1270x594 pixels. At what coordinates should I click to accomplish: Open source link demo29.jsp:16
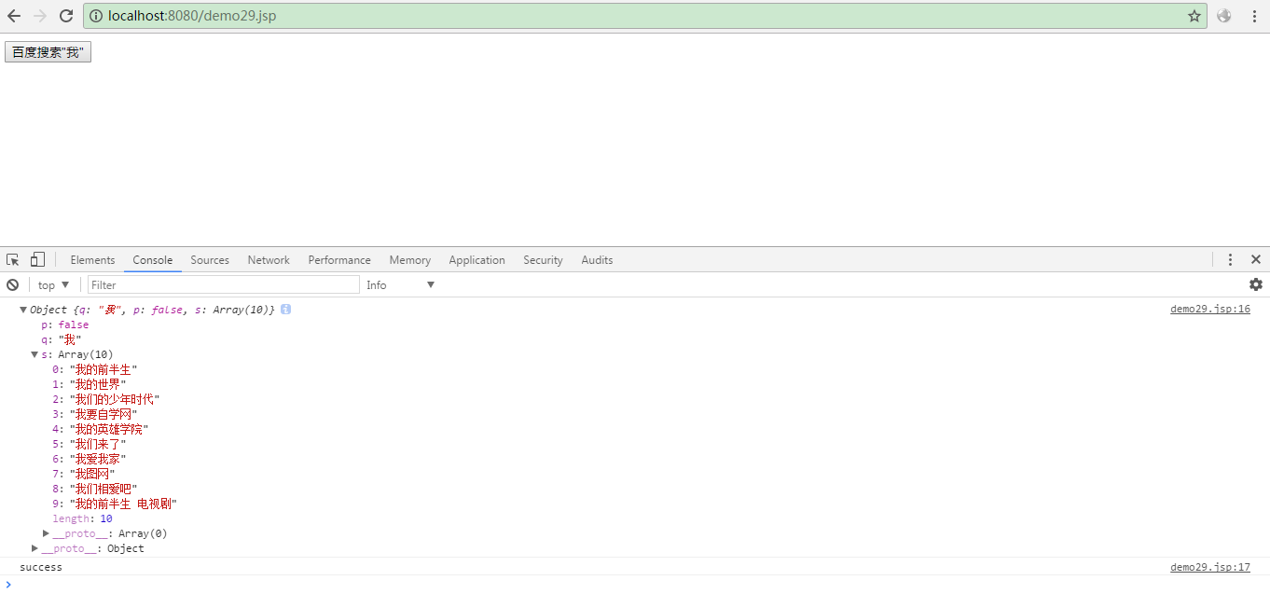tap(1209, 310)
